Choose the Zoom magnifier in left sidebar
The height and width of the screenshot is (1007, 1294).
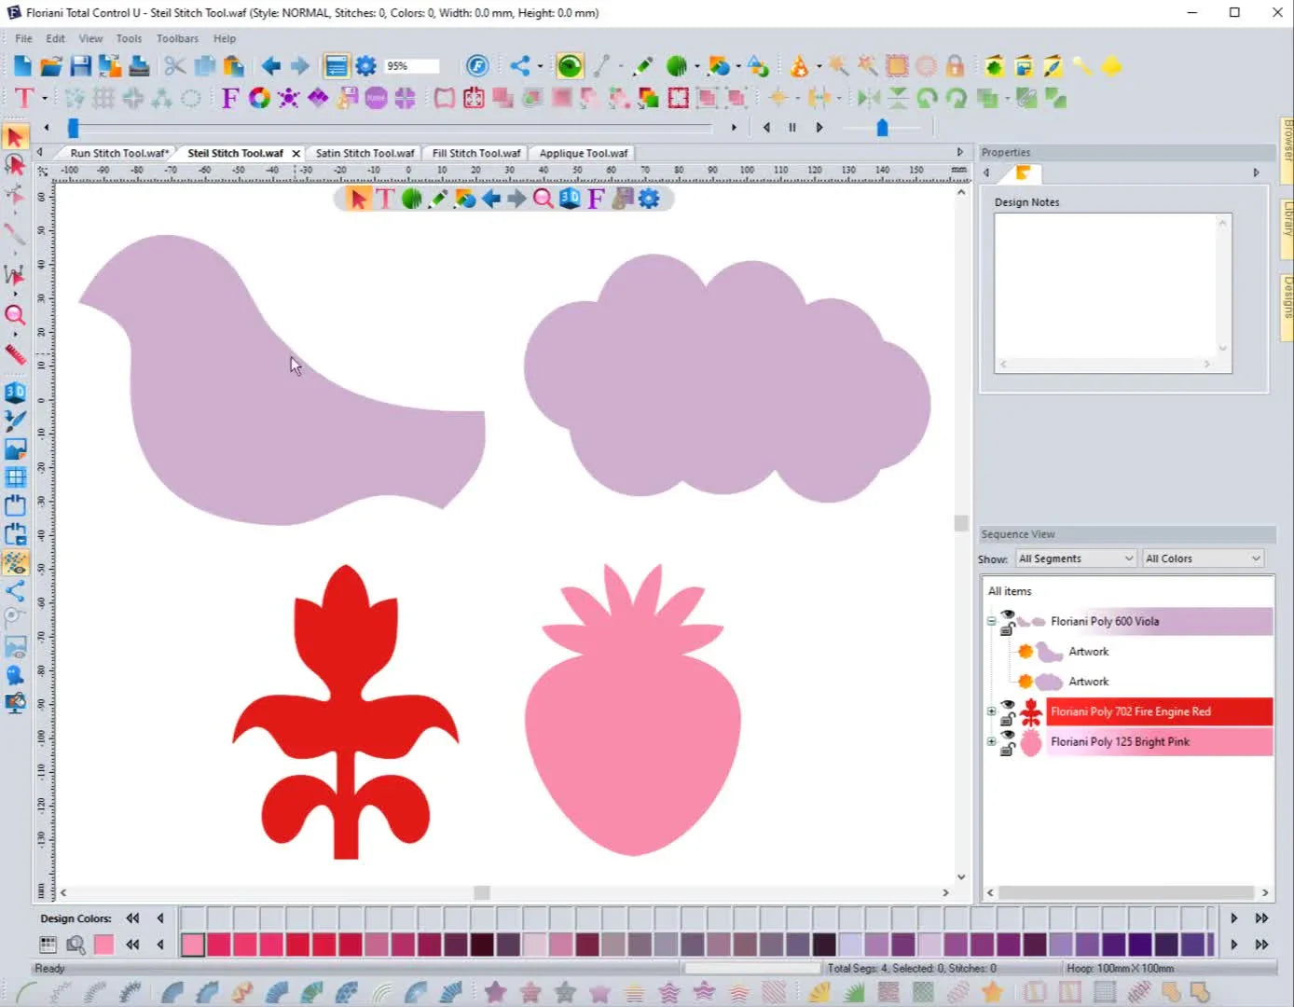click(x=15, y=314)
